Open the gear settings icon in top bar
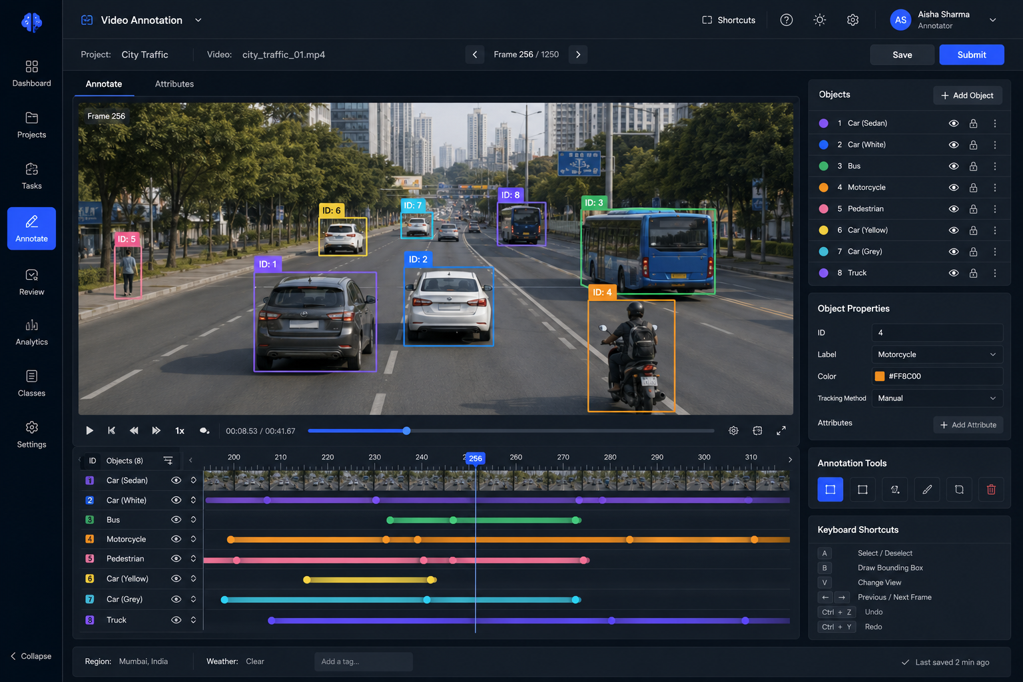The height and width of the screenshot is (682, 1023). 852,20
